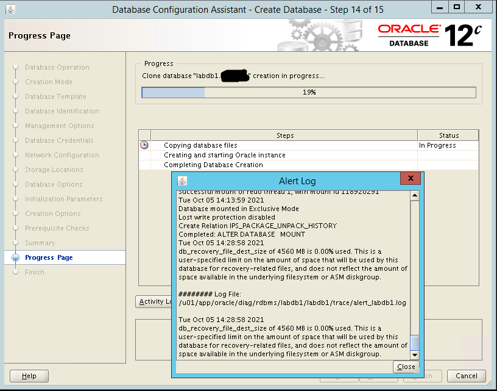The height and width of the screenshot is (391, 497).
Task: Click the Lost write protection disabled line
Action: 227,217
